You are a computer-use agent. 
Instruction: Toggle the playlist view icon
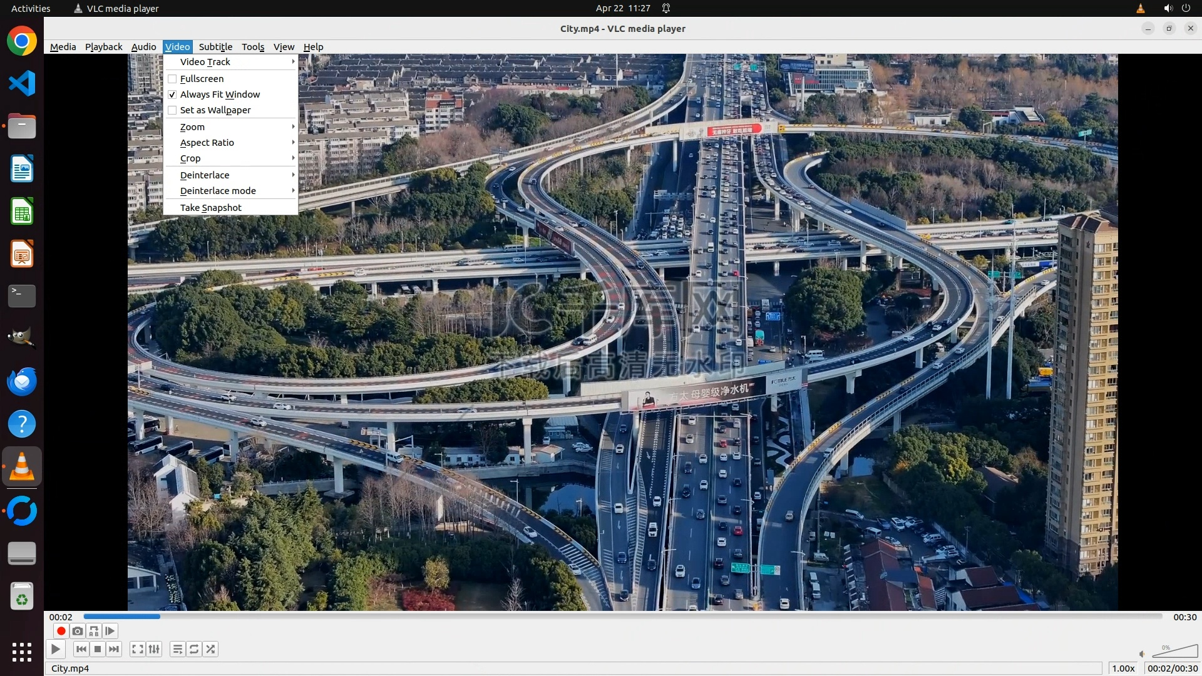[178, 649]
